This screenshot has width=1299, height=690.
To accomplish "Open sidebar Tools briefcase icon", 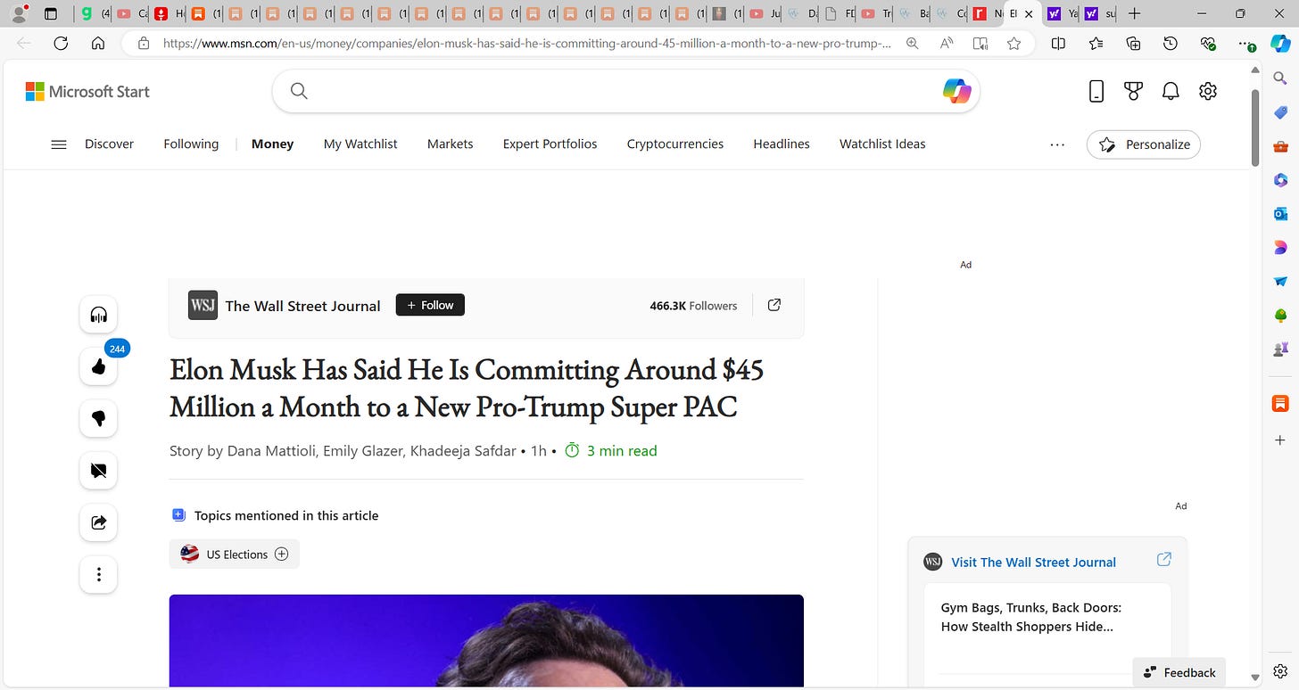I will click(1280, 146).
